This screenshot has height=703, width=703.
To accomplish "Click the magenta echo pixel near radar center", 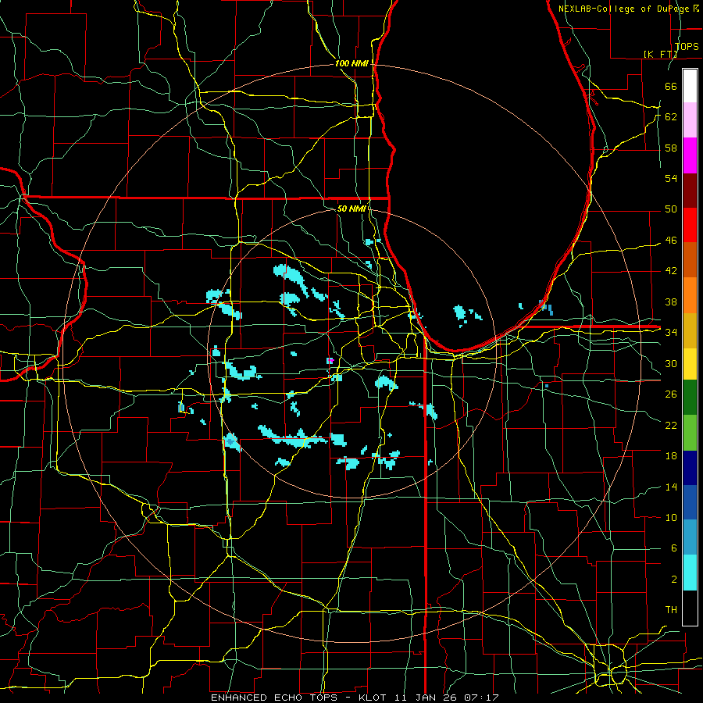I will (x=330, y=360).
